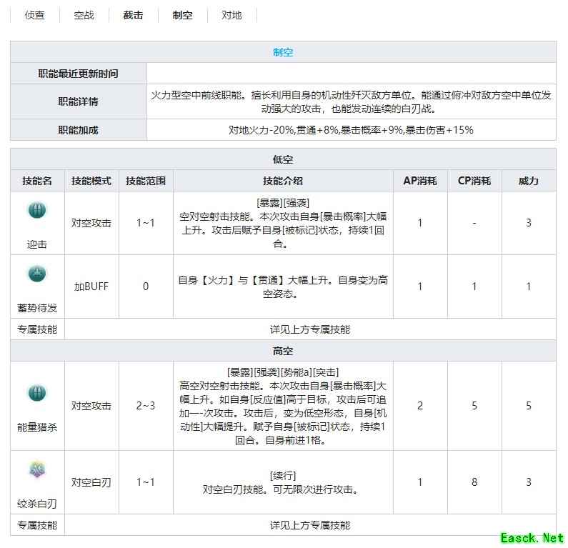This screenshot has height=548, width=568.
Task: Click the 职能详情 row label
Action: tap(79, 101)
